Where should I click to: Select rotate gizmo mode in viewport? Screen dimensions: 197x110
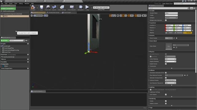coord(113,16)
